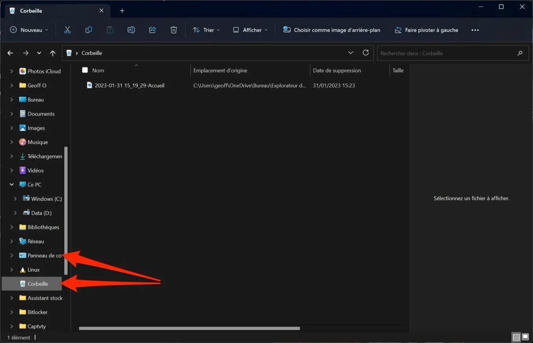Click the Musique icon in sidebar
The image size is (533, 343).
(23, 142)
